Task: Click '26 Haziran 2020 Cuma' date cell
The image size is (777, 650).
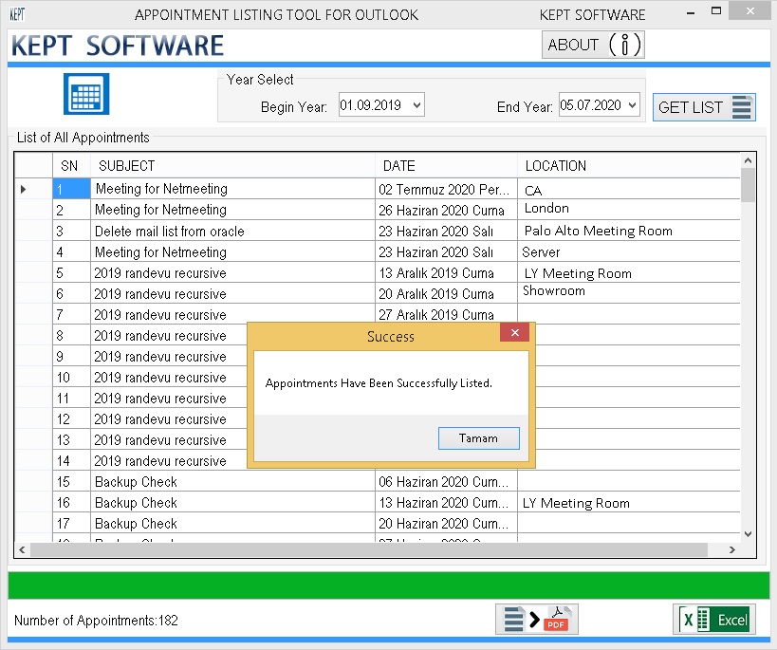Action: coord(447,210)
